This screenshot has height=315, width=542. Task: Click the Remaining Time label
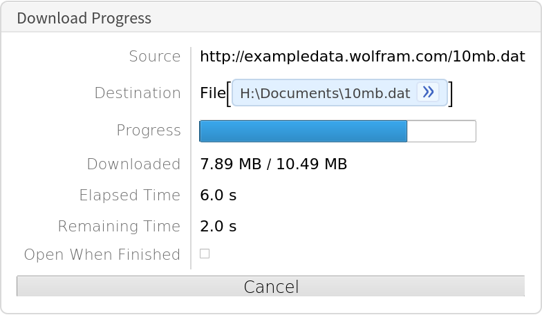[x=119, y=227]
